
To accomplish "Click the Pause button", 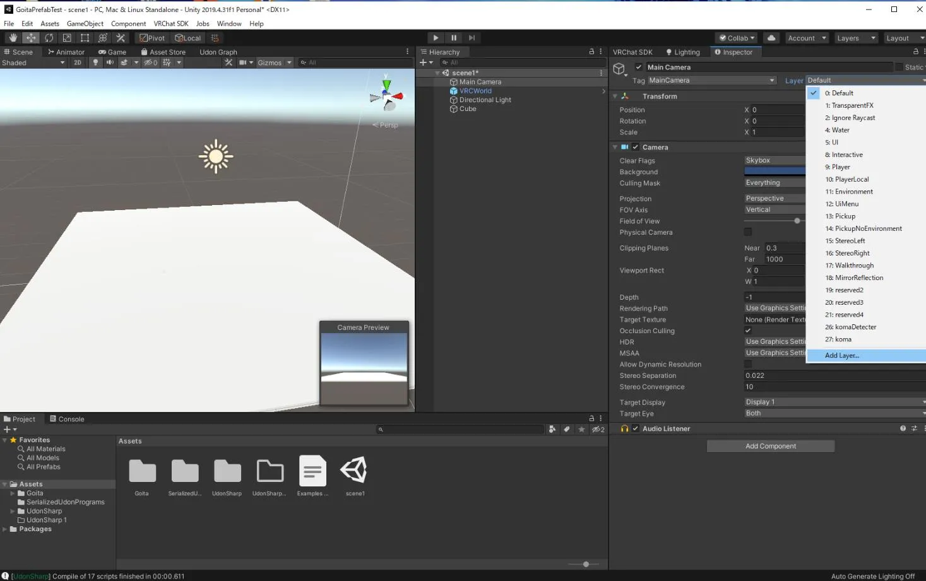I will (453, 38).
